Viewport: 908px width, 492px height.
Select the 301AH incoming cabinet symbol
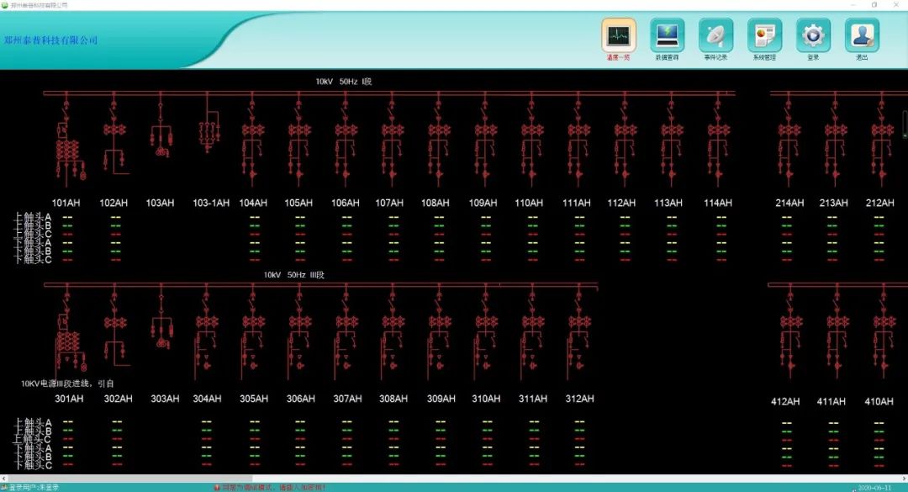coord(69,336)
